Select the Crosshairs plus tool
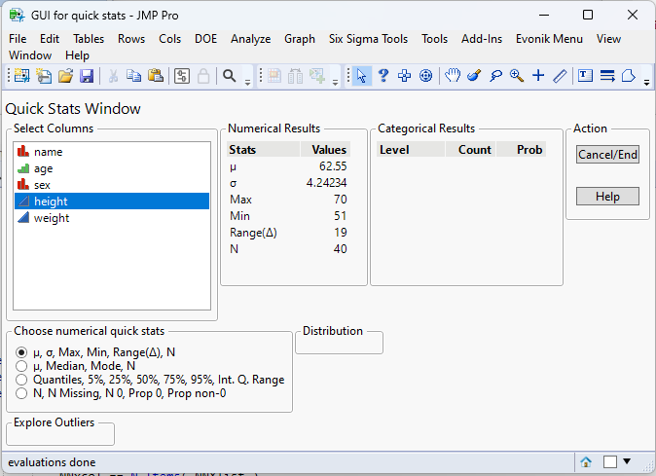This screenshot has height=476, width=656. (x=538, y=76)
